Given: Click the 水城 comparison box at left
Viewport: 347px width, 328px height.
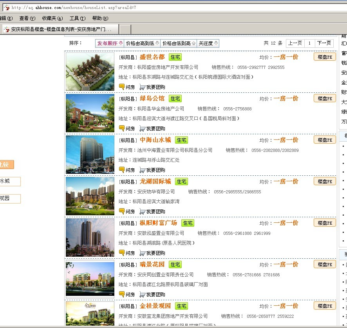Looking at the screenshot, I should (x=10, y=181).
